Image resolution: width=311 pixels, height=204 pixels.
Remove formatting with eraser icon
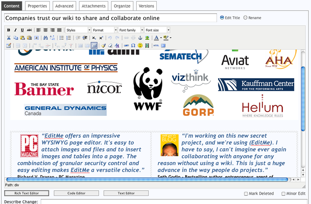(x=110, y=45)
